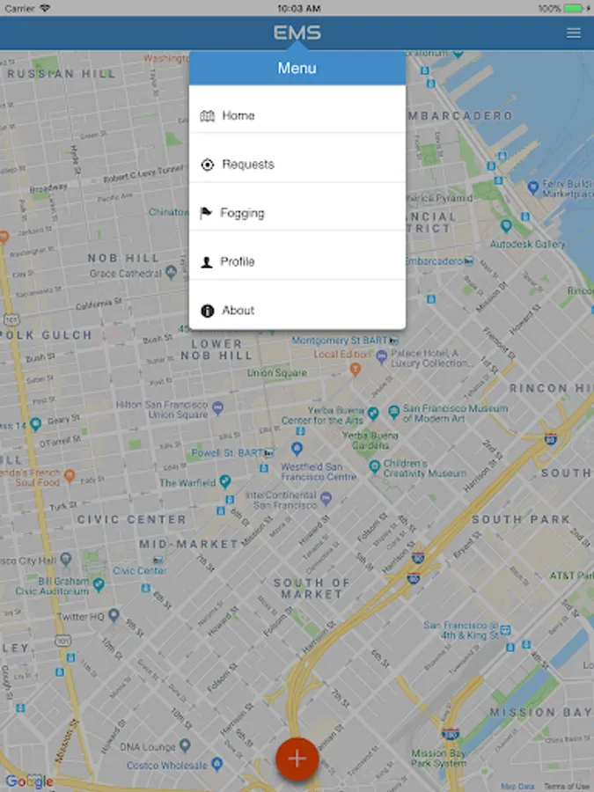Select the Palace Hotel map pin
The width and height of the screenshot is (594, 792).
point(381,357)
